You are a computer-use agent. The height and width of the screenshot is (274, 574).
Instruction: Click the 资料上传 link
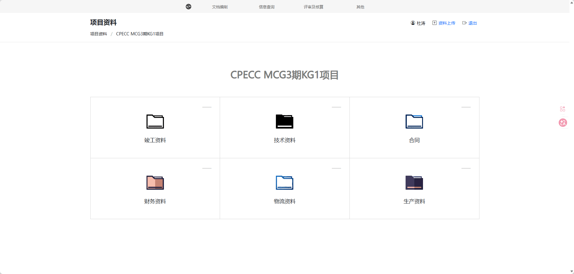pos(447,23)
